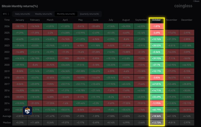Click the May column header
The width and height of the screenshot is (201, 127).
pyautogui.click(x=80, y=20)
